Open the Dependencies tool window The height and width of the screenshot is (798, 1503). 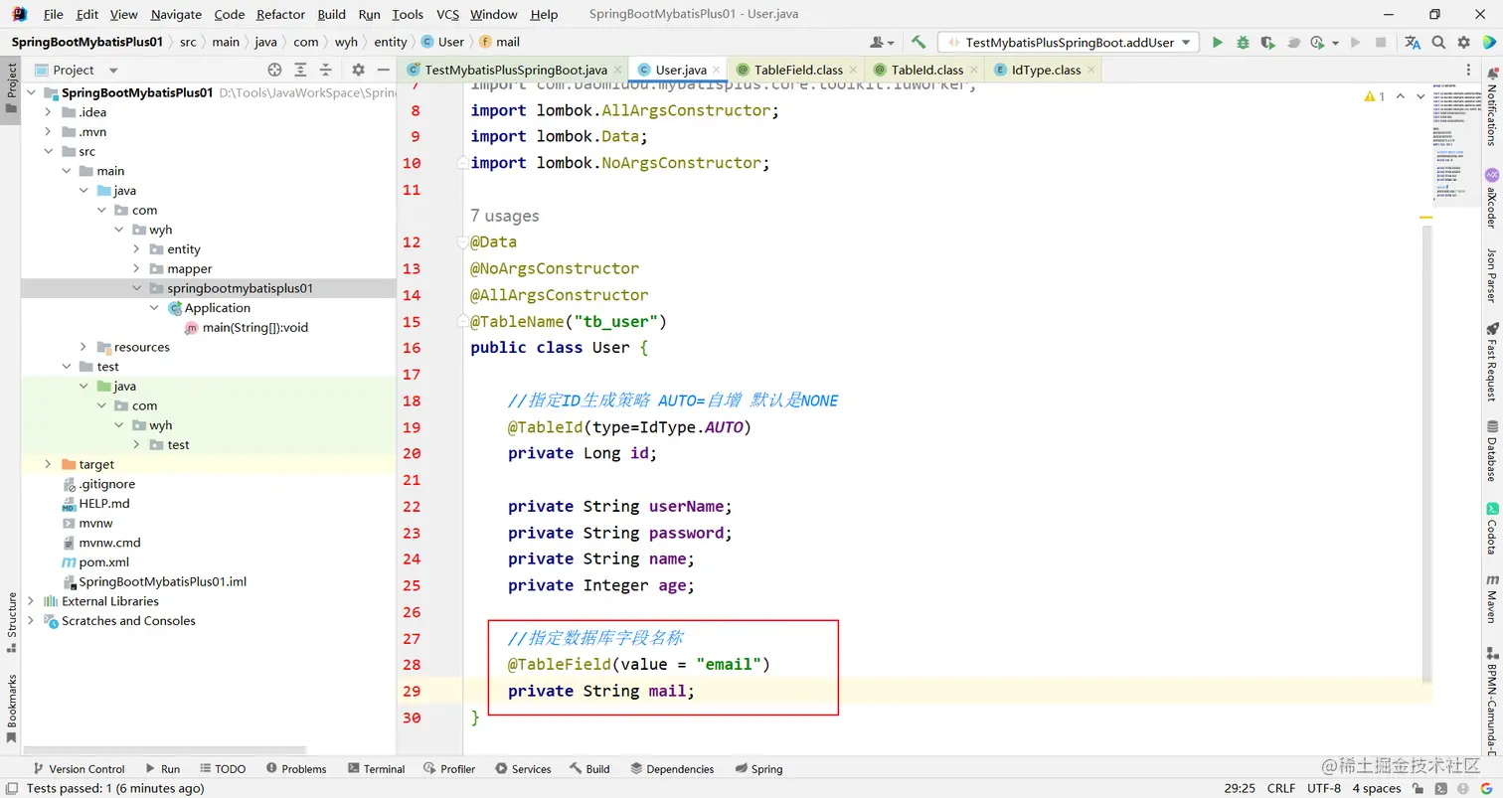[x=672, y=768]
